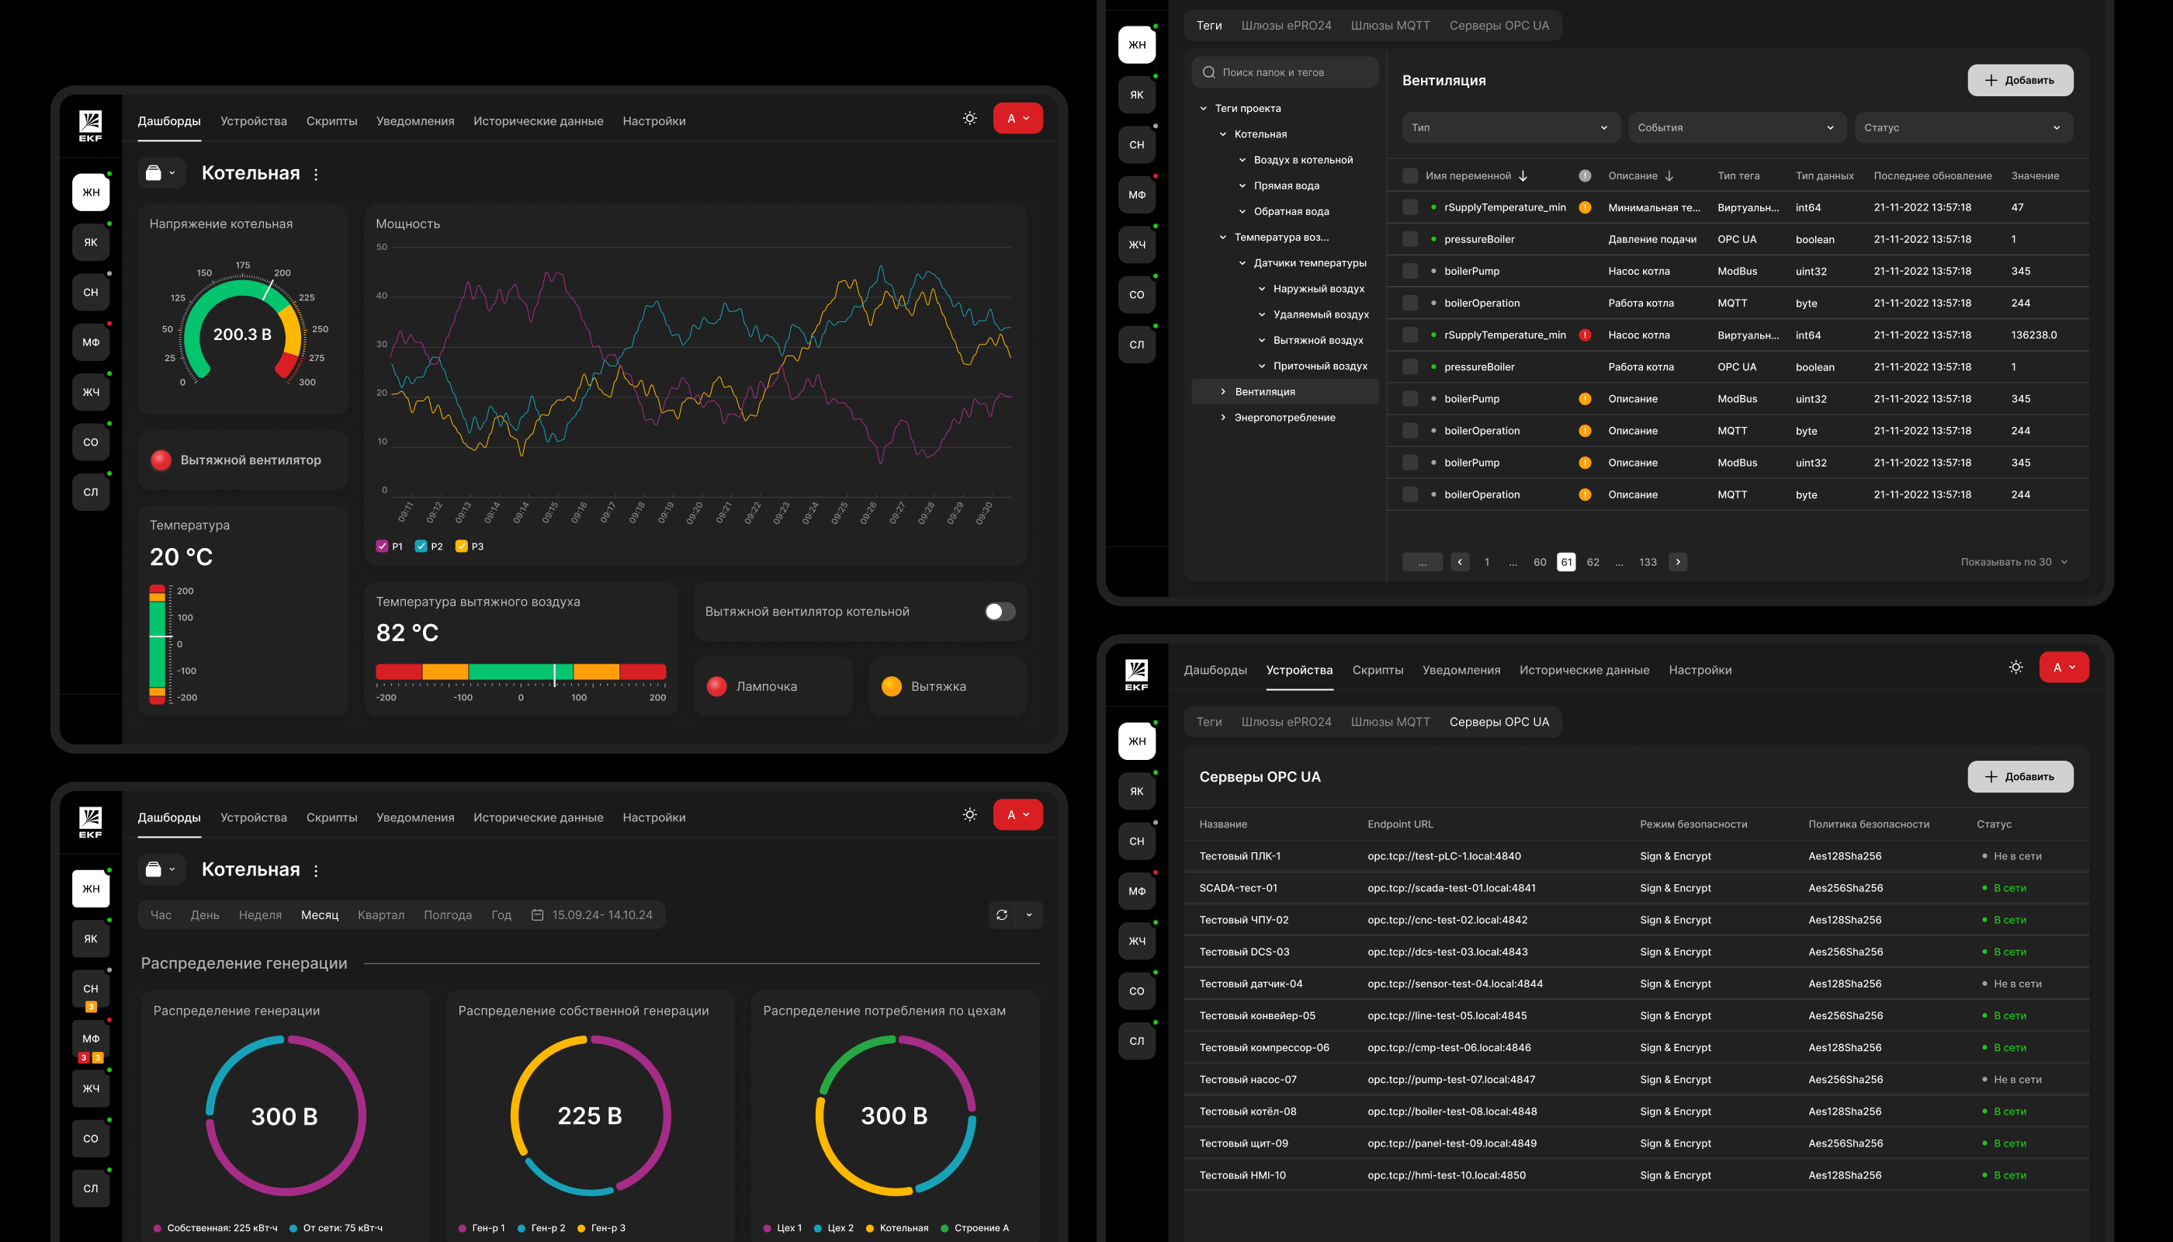This screenshot has width=2173, height=1242.
Task: Click EKF logo in top Котельная dashboard
Action: 90,126
